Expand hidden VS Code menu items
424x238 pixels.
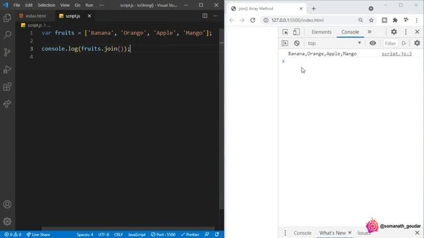click(x=101, y=5)
